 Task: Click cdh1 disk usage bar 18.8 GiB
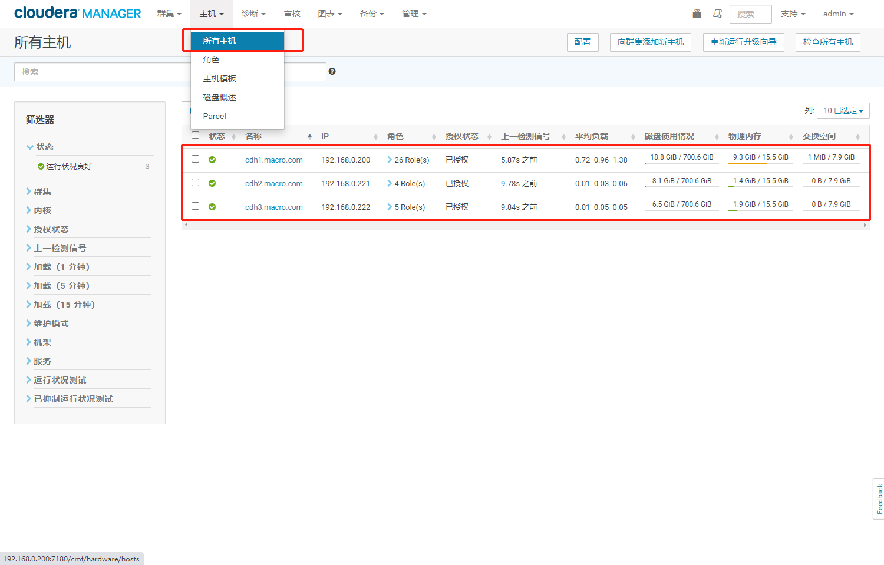682,157
